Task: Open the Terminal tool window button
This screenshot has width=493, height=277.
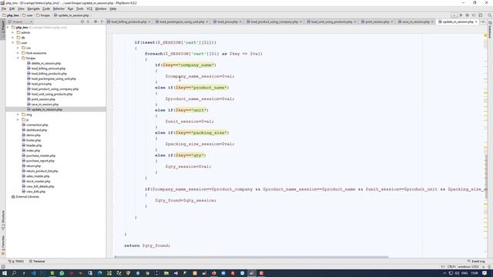Action: pos(37,261)
